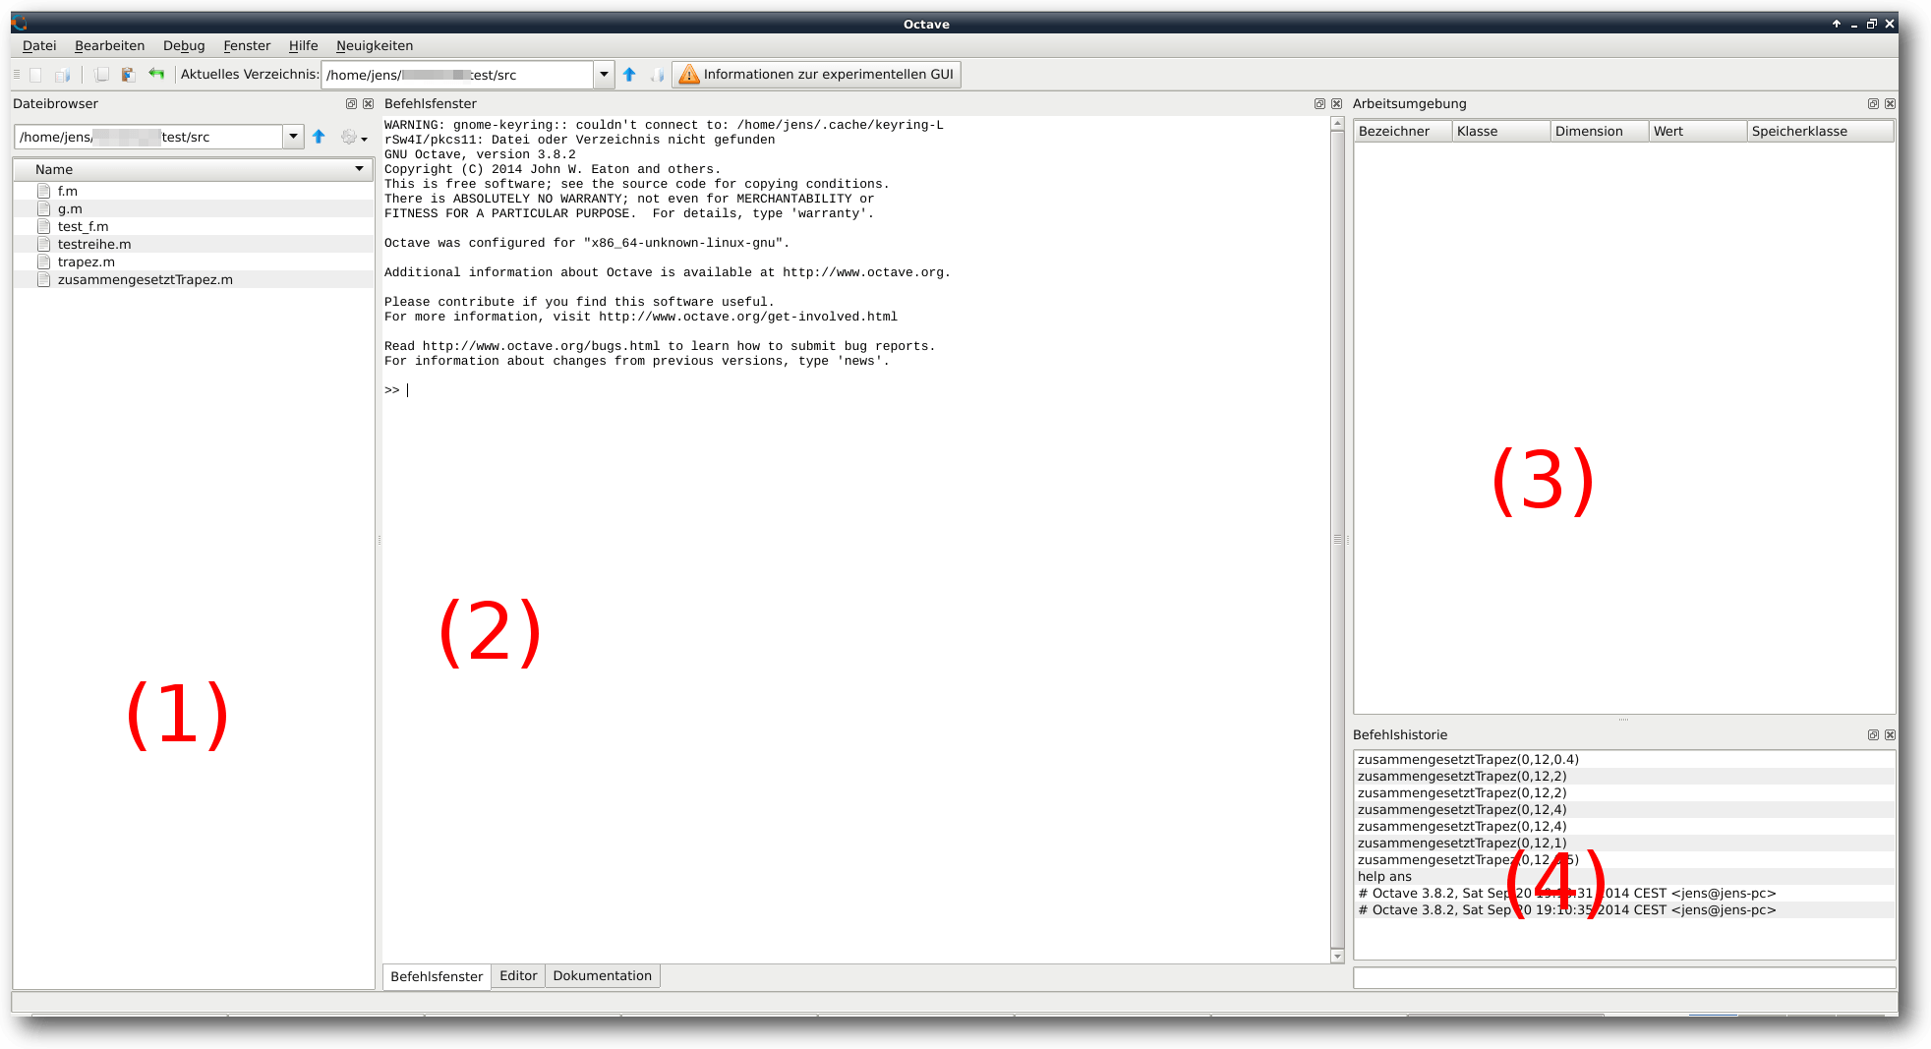This screenshot has width=1931, height=1049.
Task: Click the Speicherklasse column header
Action: coord(1821,132)
